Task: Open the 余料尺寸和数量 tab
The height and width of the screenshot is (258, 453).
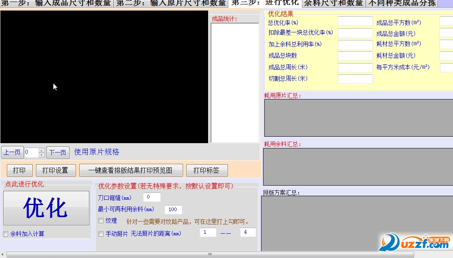Action: [334, 4]
